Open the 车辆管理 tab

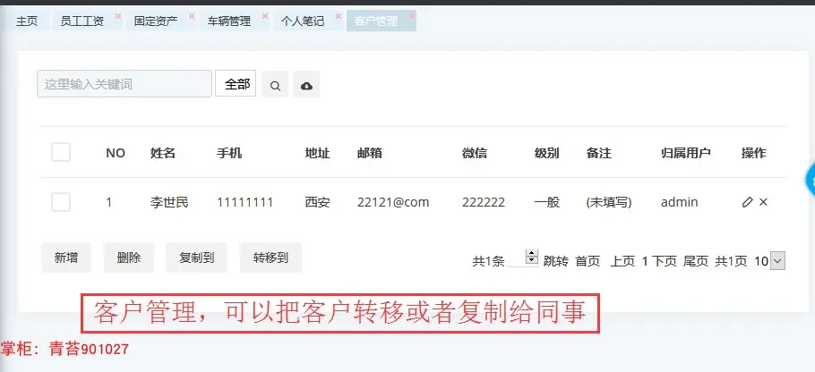click(228, 21)
